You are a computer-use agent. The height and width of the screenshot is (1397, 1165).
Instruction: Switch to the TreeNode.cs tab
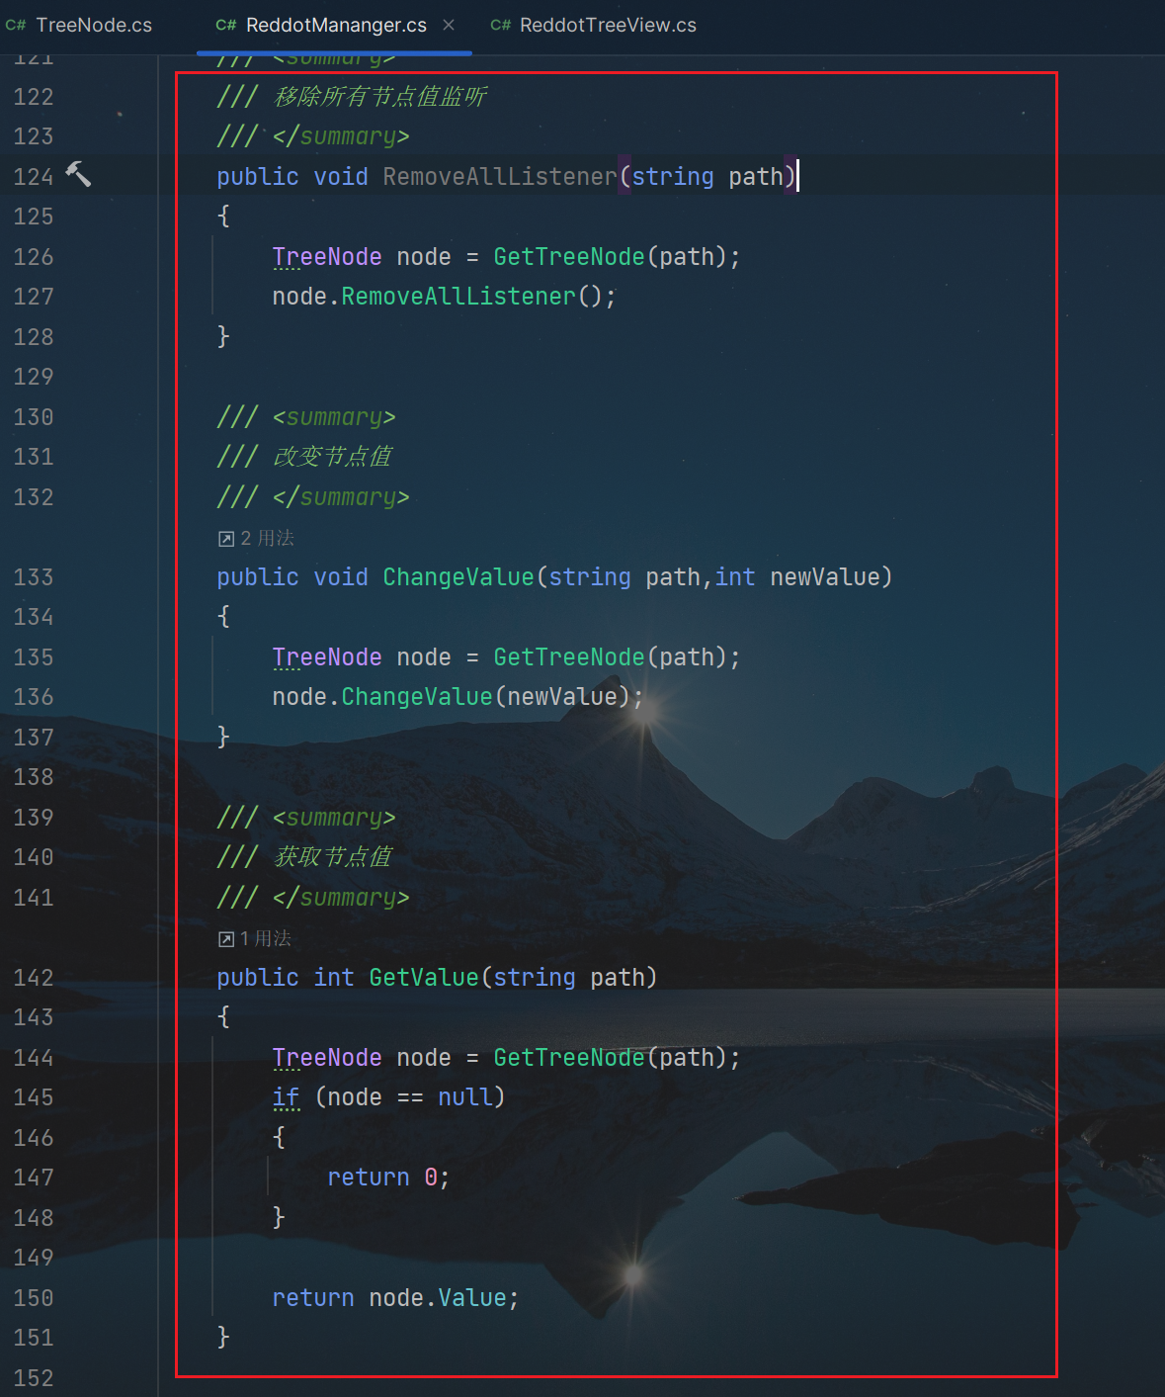tap(80, 25)
